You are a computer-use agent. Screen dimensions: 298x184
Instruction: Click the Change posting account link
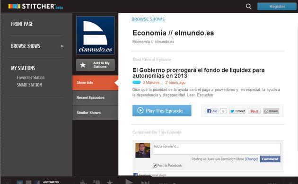click(251, 159)
